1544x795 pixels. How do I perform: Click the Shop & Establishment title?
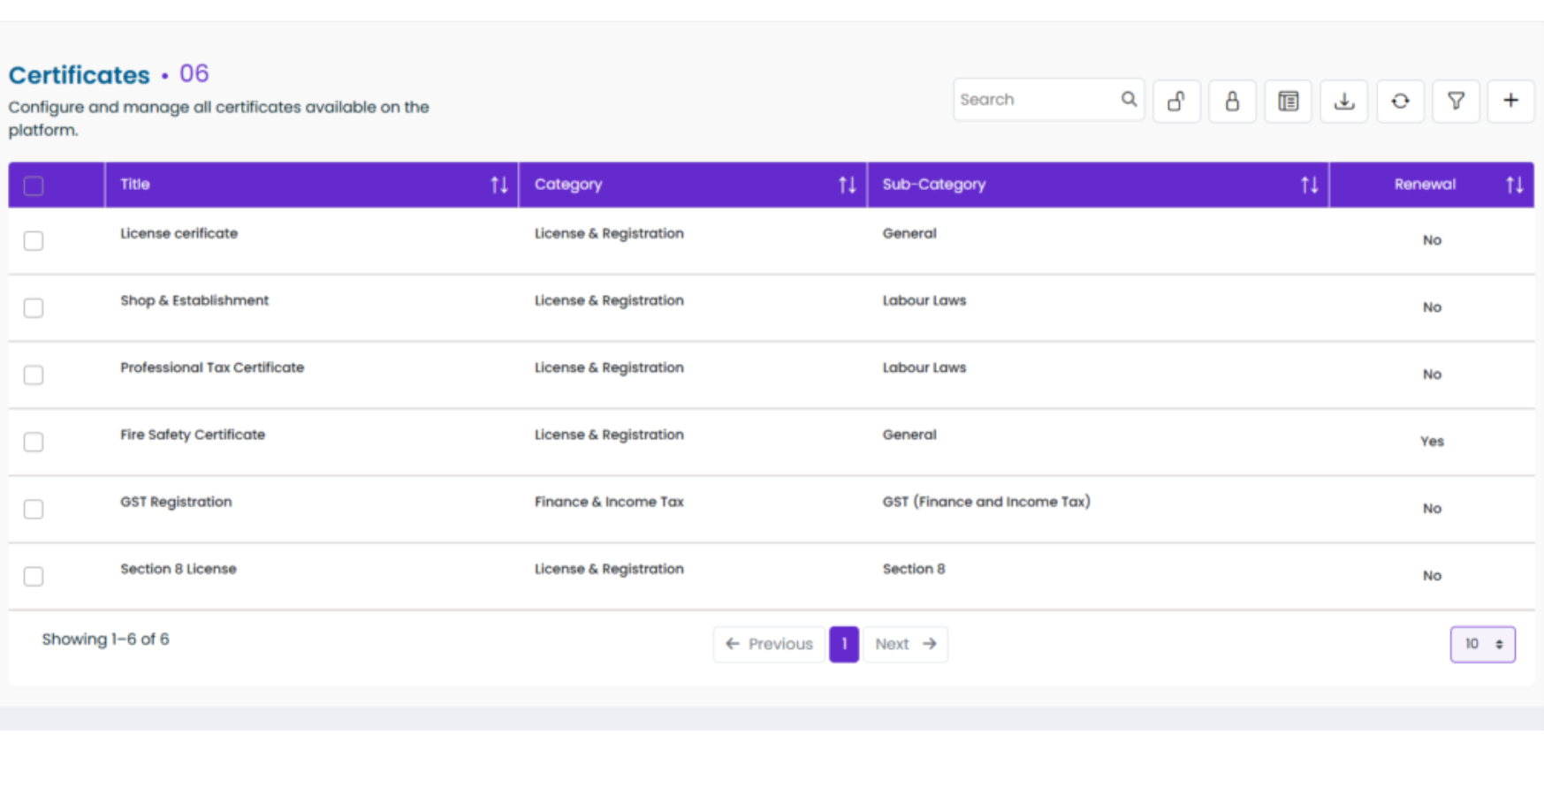[x=194, y=300]
